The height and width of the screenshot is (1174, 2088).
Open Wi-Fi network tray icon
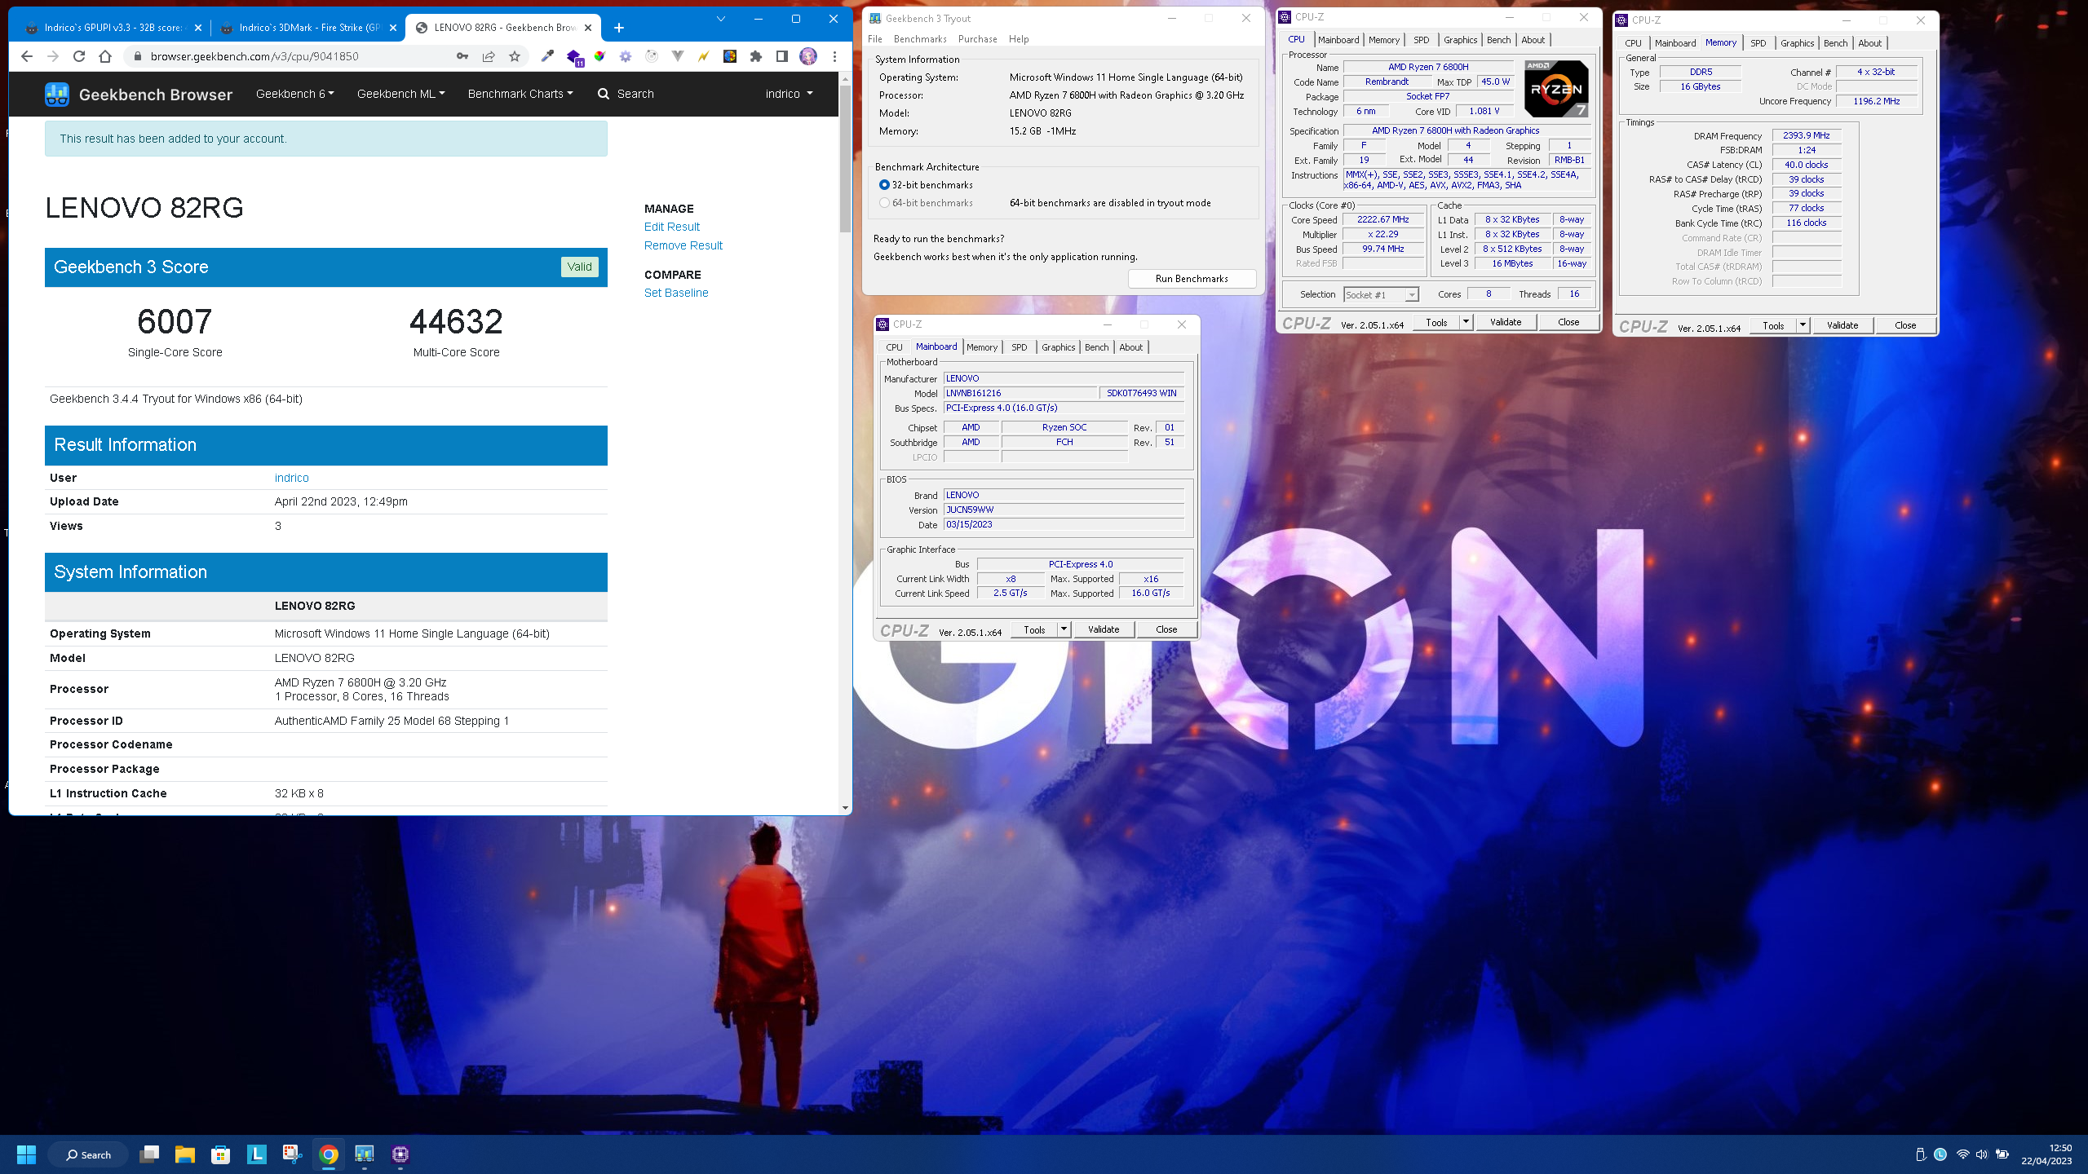click(x=1963, y=1154)
